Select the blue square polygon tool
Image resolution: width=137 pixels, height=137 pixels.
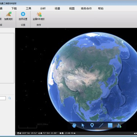[110, 126]
